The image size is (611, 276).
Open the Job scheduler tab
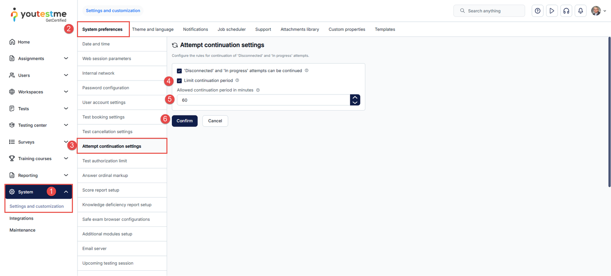tap(232, 29)
